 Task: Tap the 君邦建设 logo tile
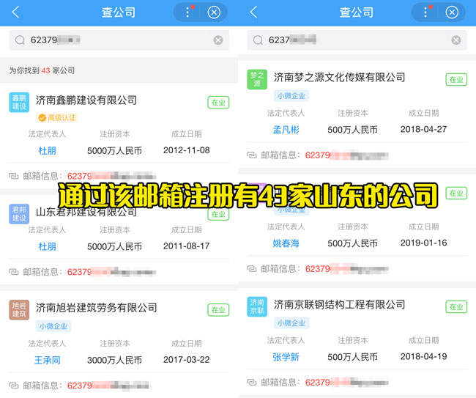[19, 214]
